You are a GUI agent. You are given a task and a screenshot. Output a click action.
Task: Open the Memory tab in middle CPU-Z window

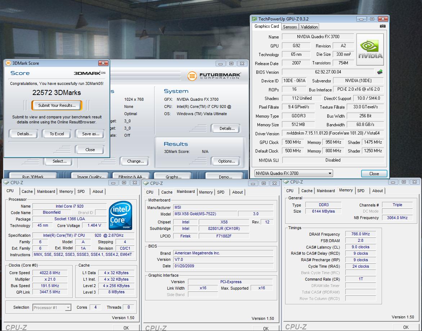[206, 192]
